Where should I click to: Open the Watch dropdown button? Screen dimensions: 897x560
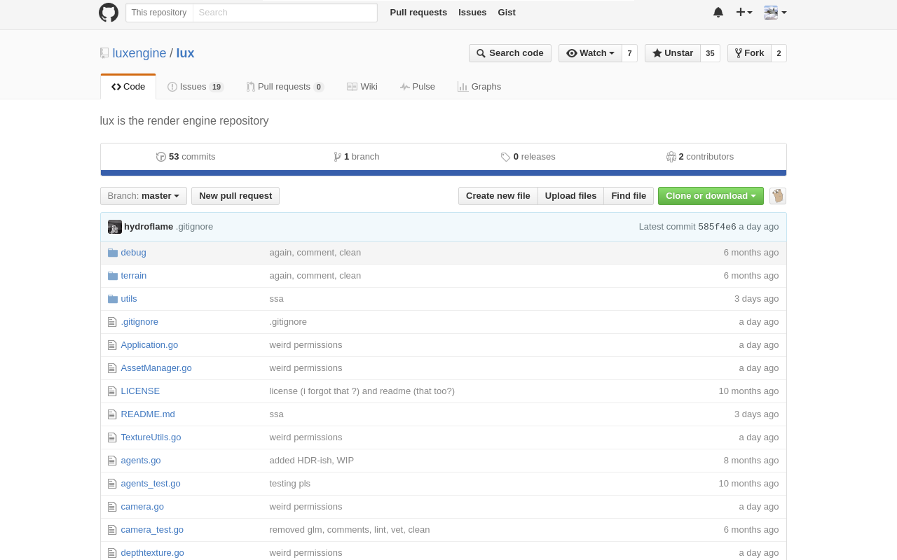pyautogui.click(x=590, y=53)
